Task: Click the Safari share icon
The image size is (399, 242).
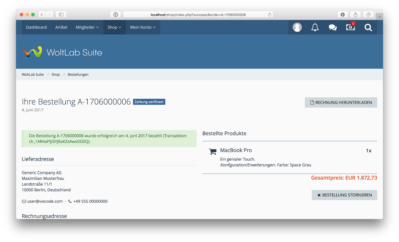Action: pos(355,15)
